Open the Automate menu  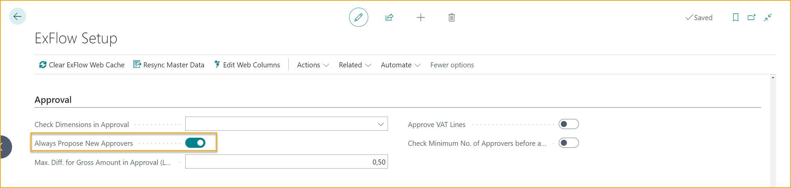pos(400,65)
